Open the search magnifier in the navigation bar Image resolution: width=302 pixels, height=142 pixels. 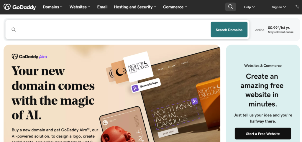click(231, 7)
